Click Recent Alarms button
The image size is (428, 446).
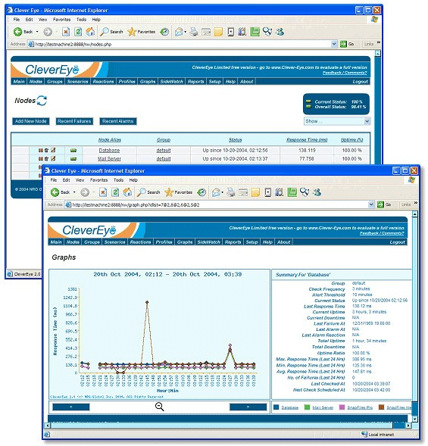point(118,121)
